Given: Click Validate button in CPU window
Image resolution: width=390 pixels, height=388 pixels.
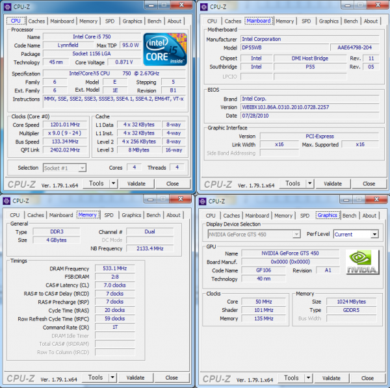Looking at the screenshot, I should click(x=136, y=184).
